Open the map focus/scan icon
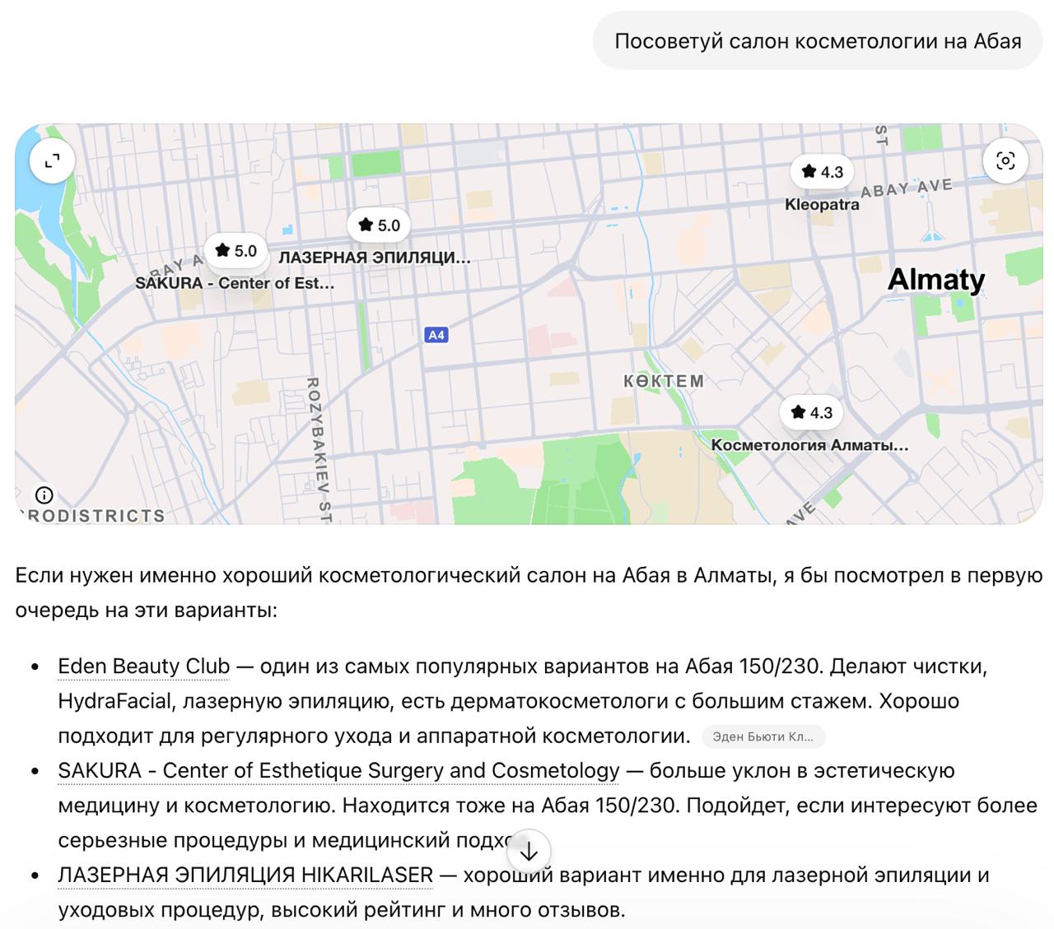1054x929 pixels. pyautogui.click(x=1005, y=161)
